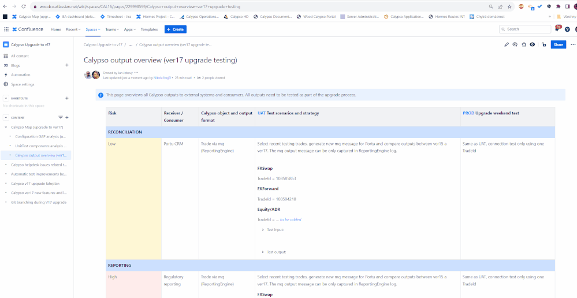
Task: Open Hermes Routes INT bookmark
Action: coord(446,17)
